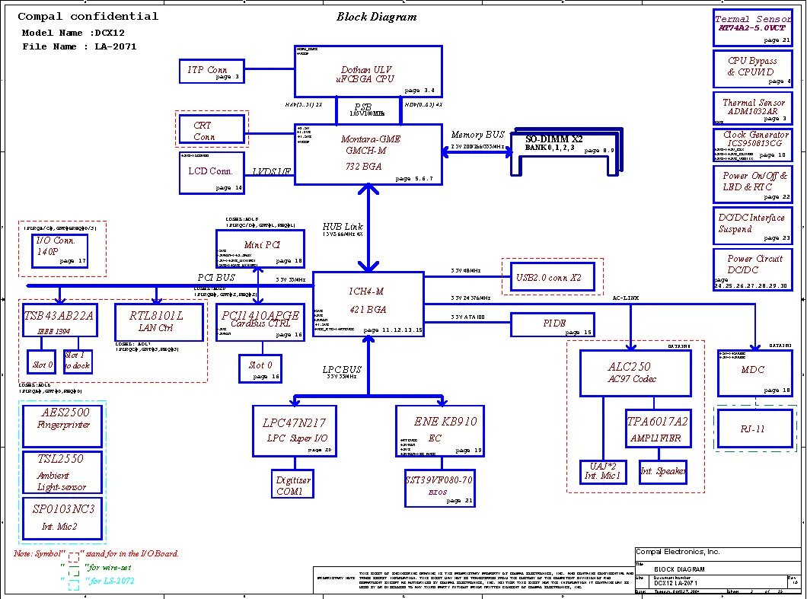807x599 pixels.
Task: Select the "HUB Link" label
Action: tap(343, 226)
